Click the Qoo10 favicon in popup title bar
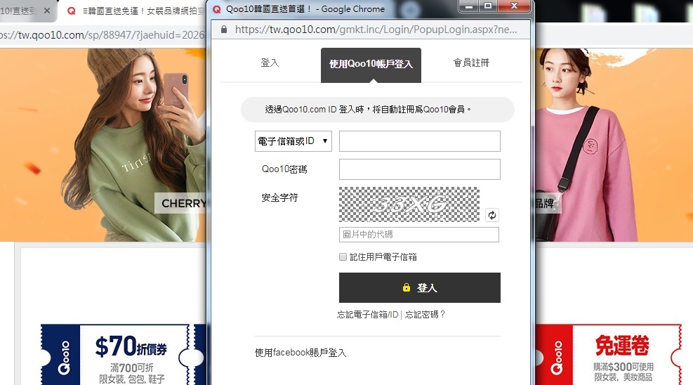Viewport: 693px width, 385px height. click(x=216, y=9)
